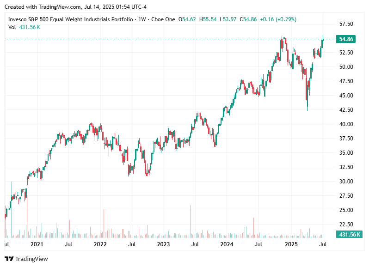Click the 47.50 price axis label

tap(346, 81)
